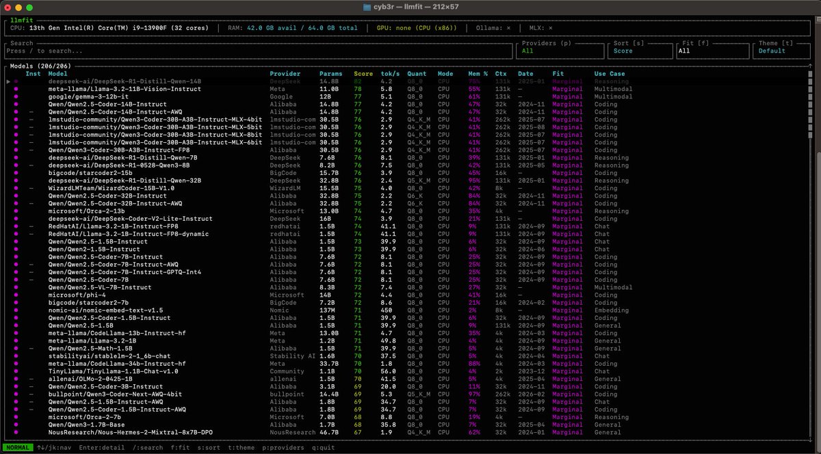Click the 97% memory value

pos(473,395)
